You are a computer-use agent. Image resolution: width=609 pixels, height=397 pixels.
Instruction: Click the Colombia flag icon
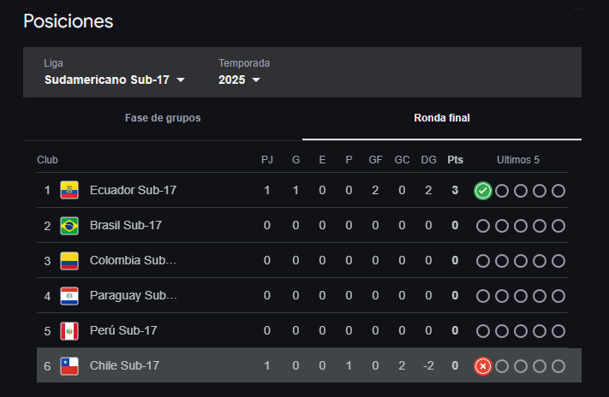coord(69,260)
